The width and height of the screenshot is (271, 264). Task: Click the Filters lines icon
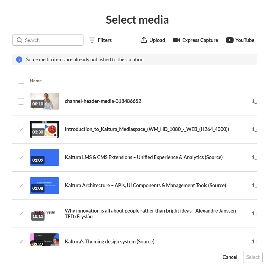(92, 40)
